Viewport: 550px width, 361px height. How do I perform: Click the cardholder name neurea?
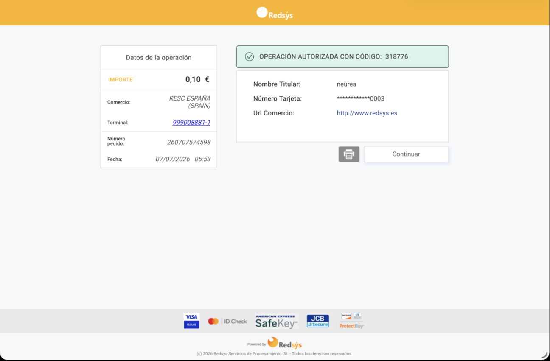coord(346,84)
